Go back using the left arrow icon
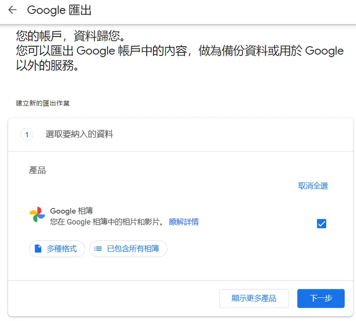 (12, 10)
